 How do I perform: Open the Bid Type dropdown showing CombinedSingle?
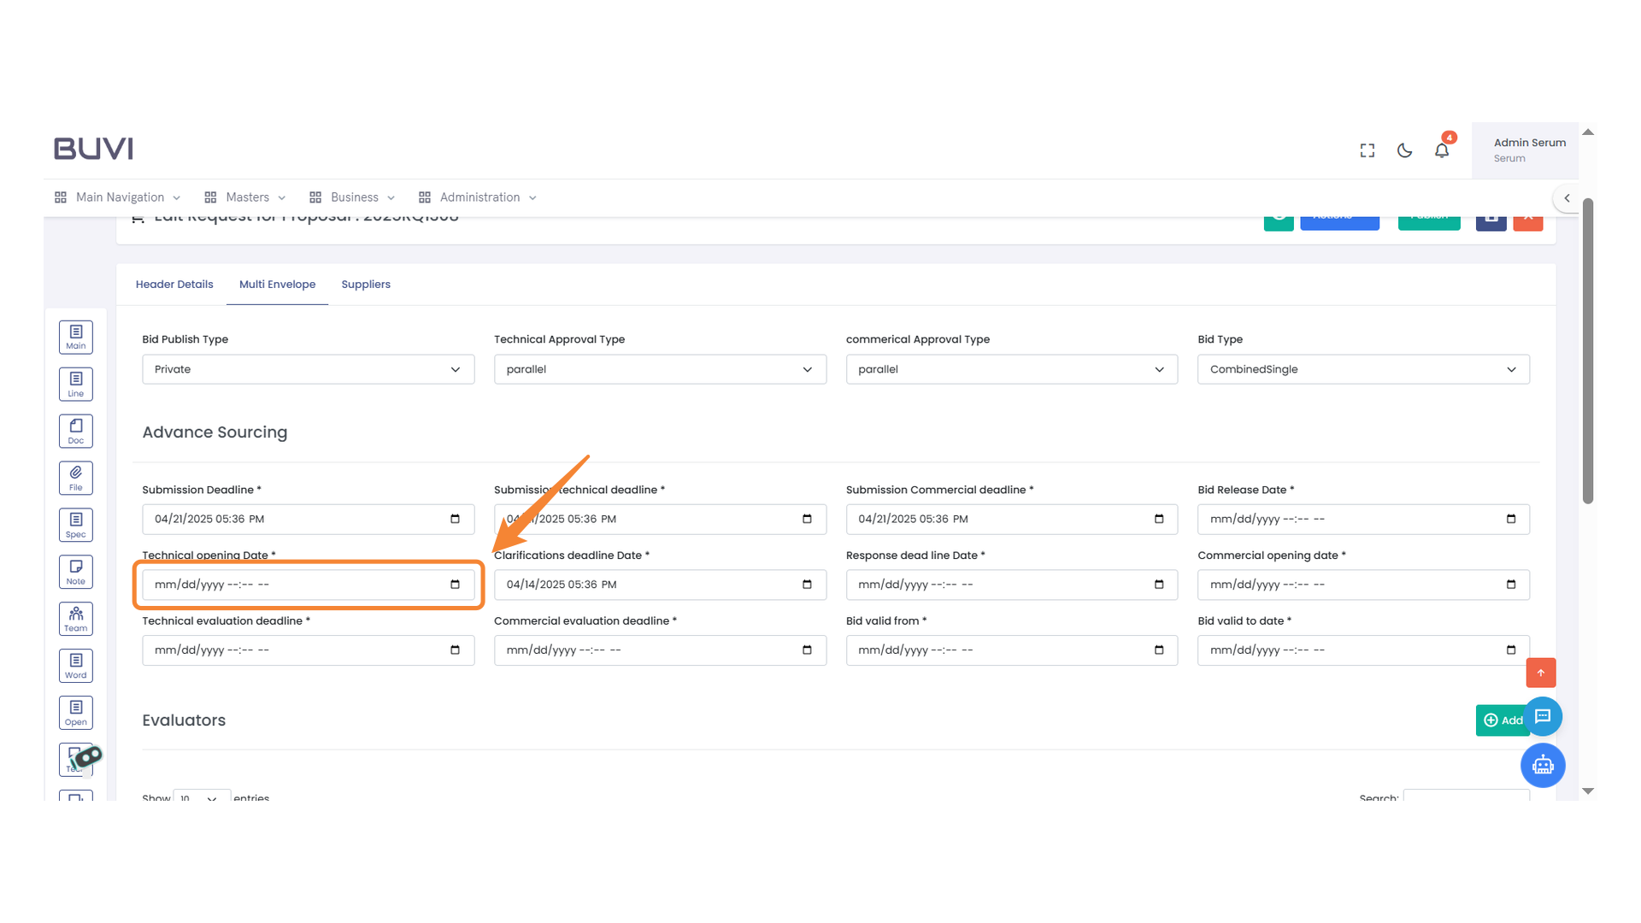point(1363,369)
